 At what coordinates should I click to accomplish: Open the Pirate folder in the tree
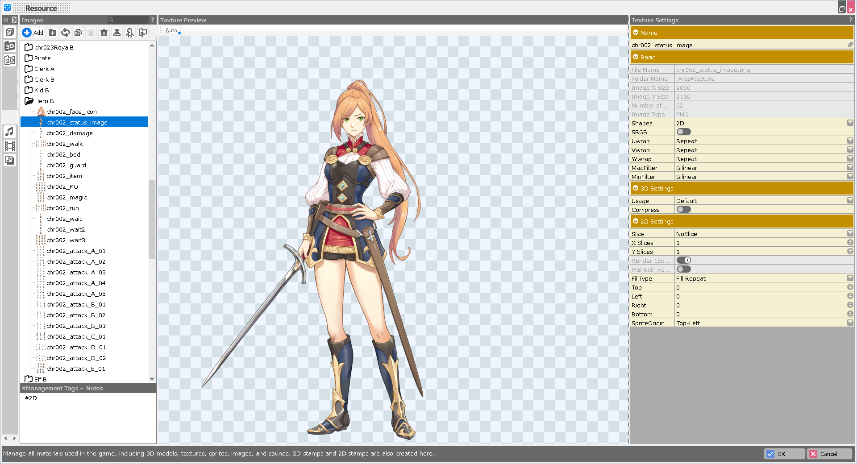42,58
